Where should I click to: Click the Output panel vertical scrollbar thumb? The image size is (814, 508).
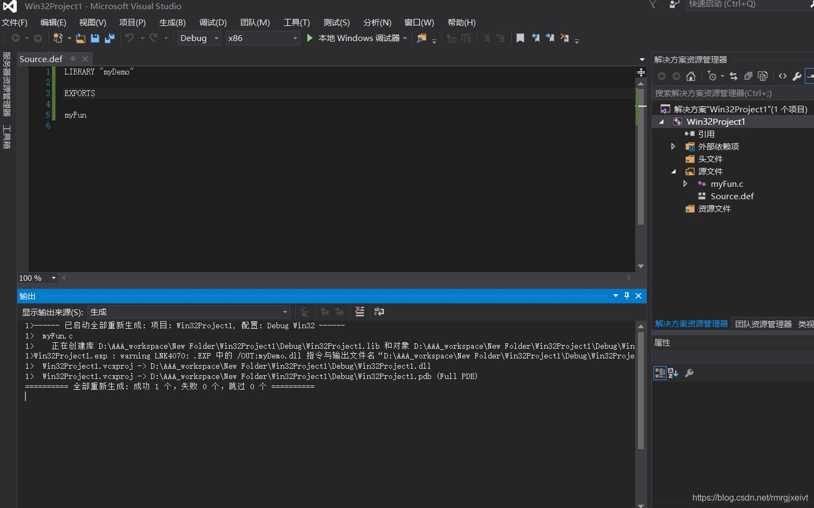641,390
